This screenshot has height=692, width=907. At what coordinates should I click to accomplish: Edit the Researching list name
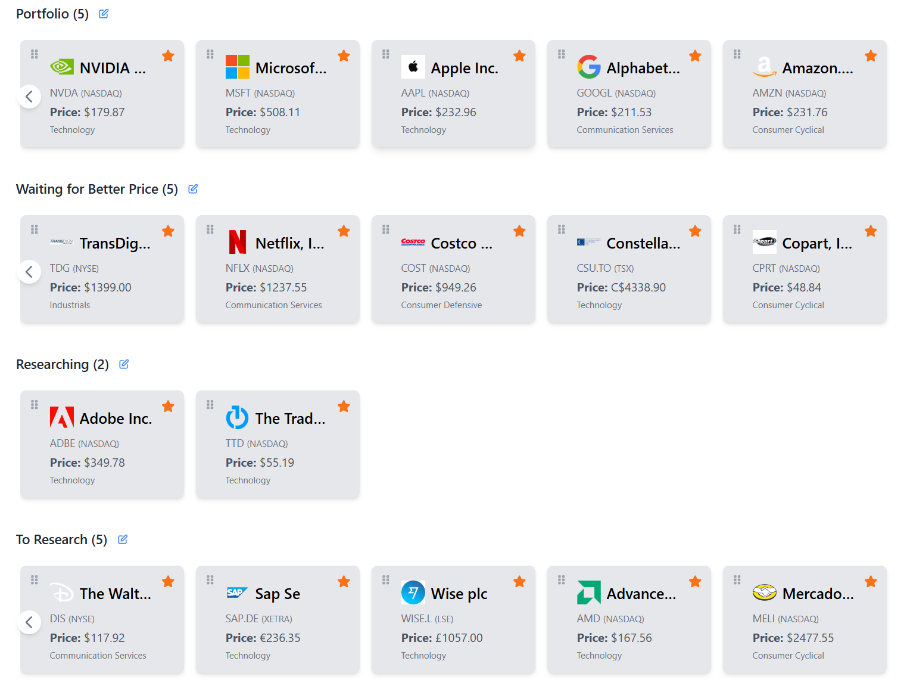tap(124, 364)
